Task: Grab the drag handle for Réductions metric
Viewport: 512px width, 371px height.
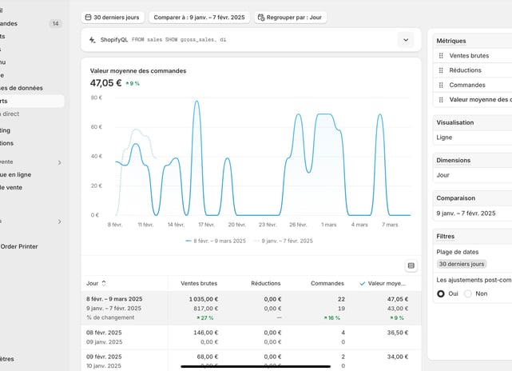Action: tap(441, 70)
